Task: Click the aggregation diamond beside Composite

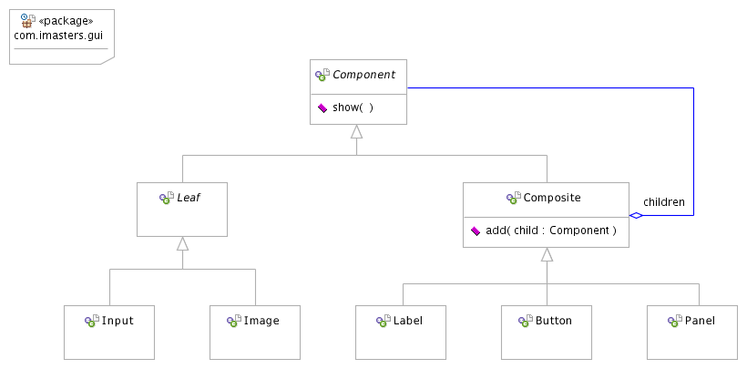Action: 636,216
